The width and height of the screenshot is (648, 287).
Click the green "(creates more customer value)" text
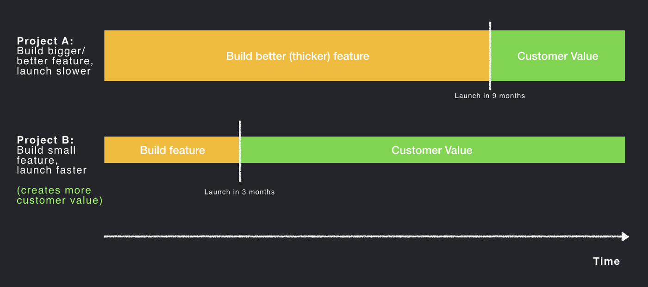(x=60, y=195)
